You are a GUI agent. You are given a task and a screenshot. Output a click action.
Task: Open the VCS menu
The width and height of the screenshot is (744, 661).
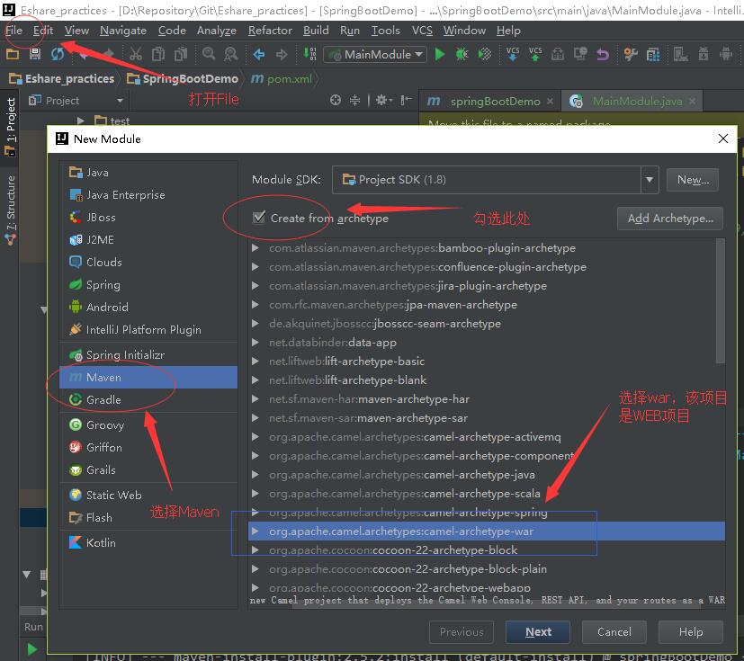(422, 31)
